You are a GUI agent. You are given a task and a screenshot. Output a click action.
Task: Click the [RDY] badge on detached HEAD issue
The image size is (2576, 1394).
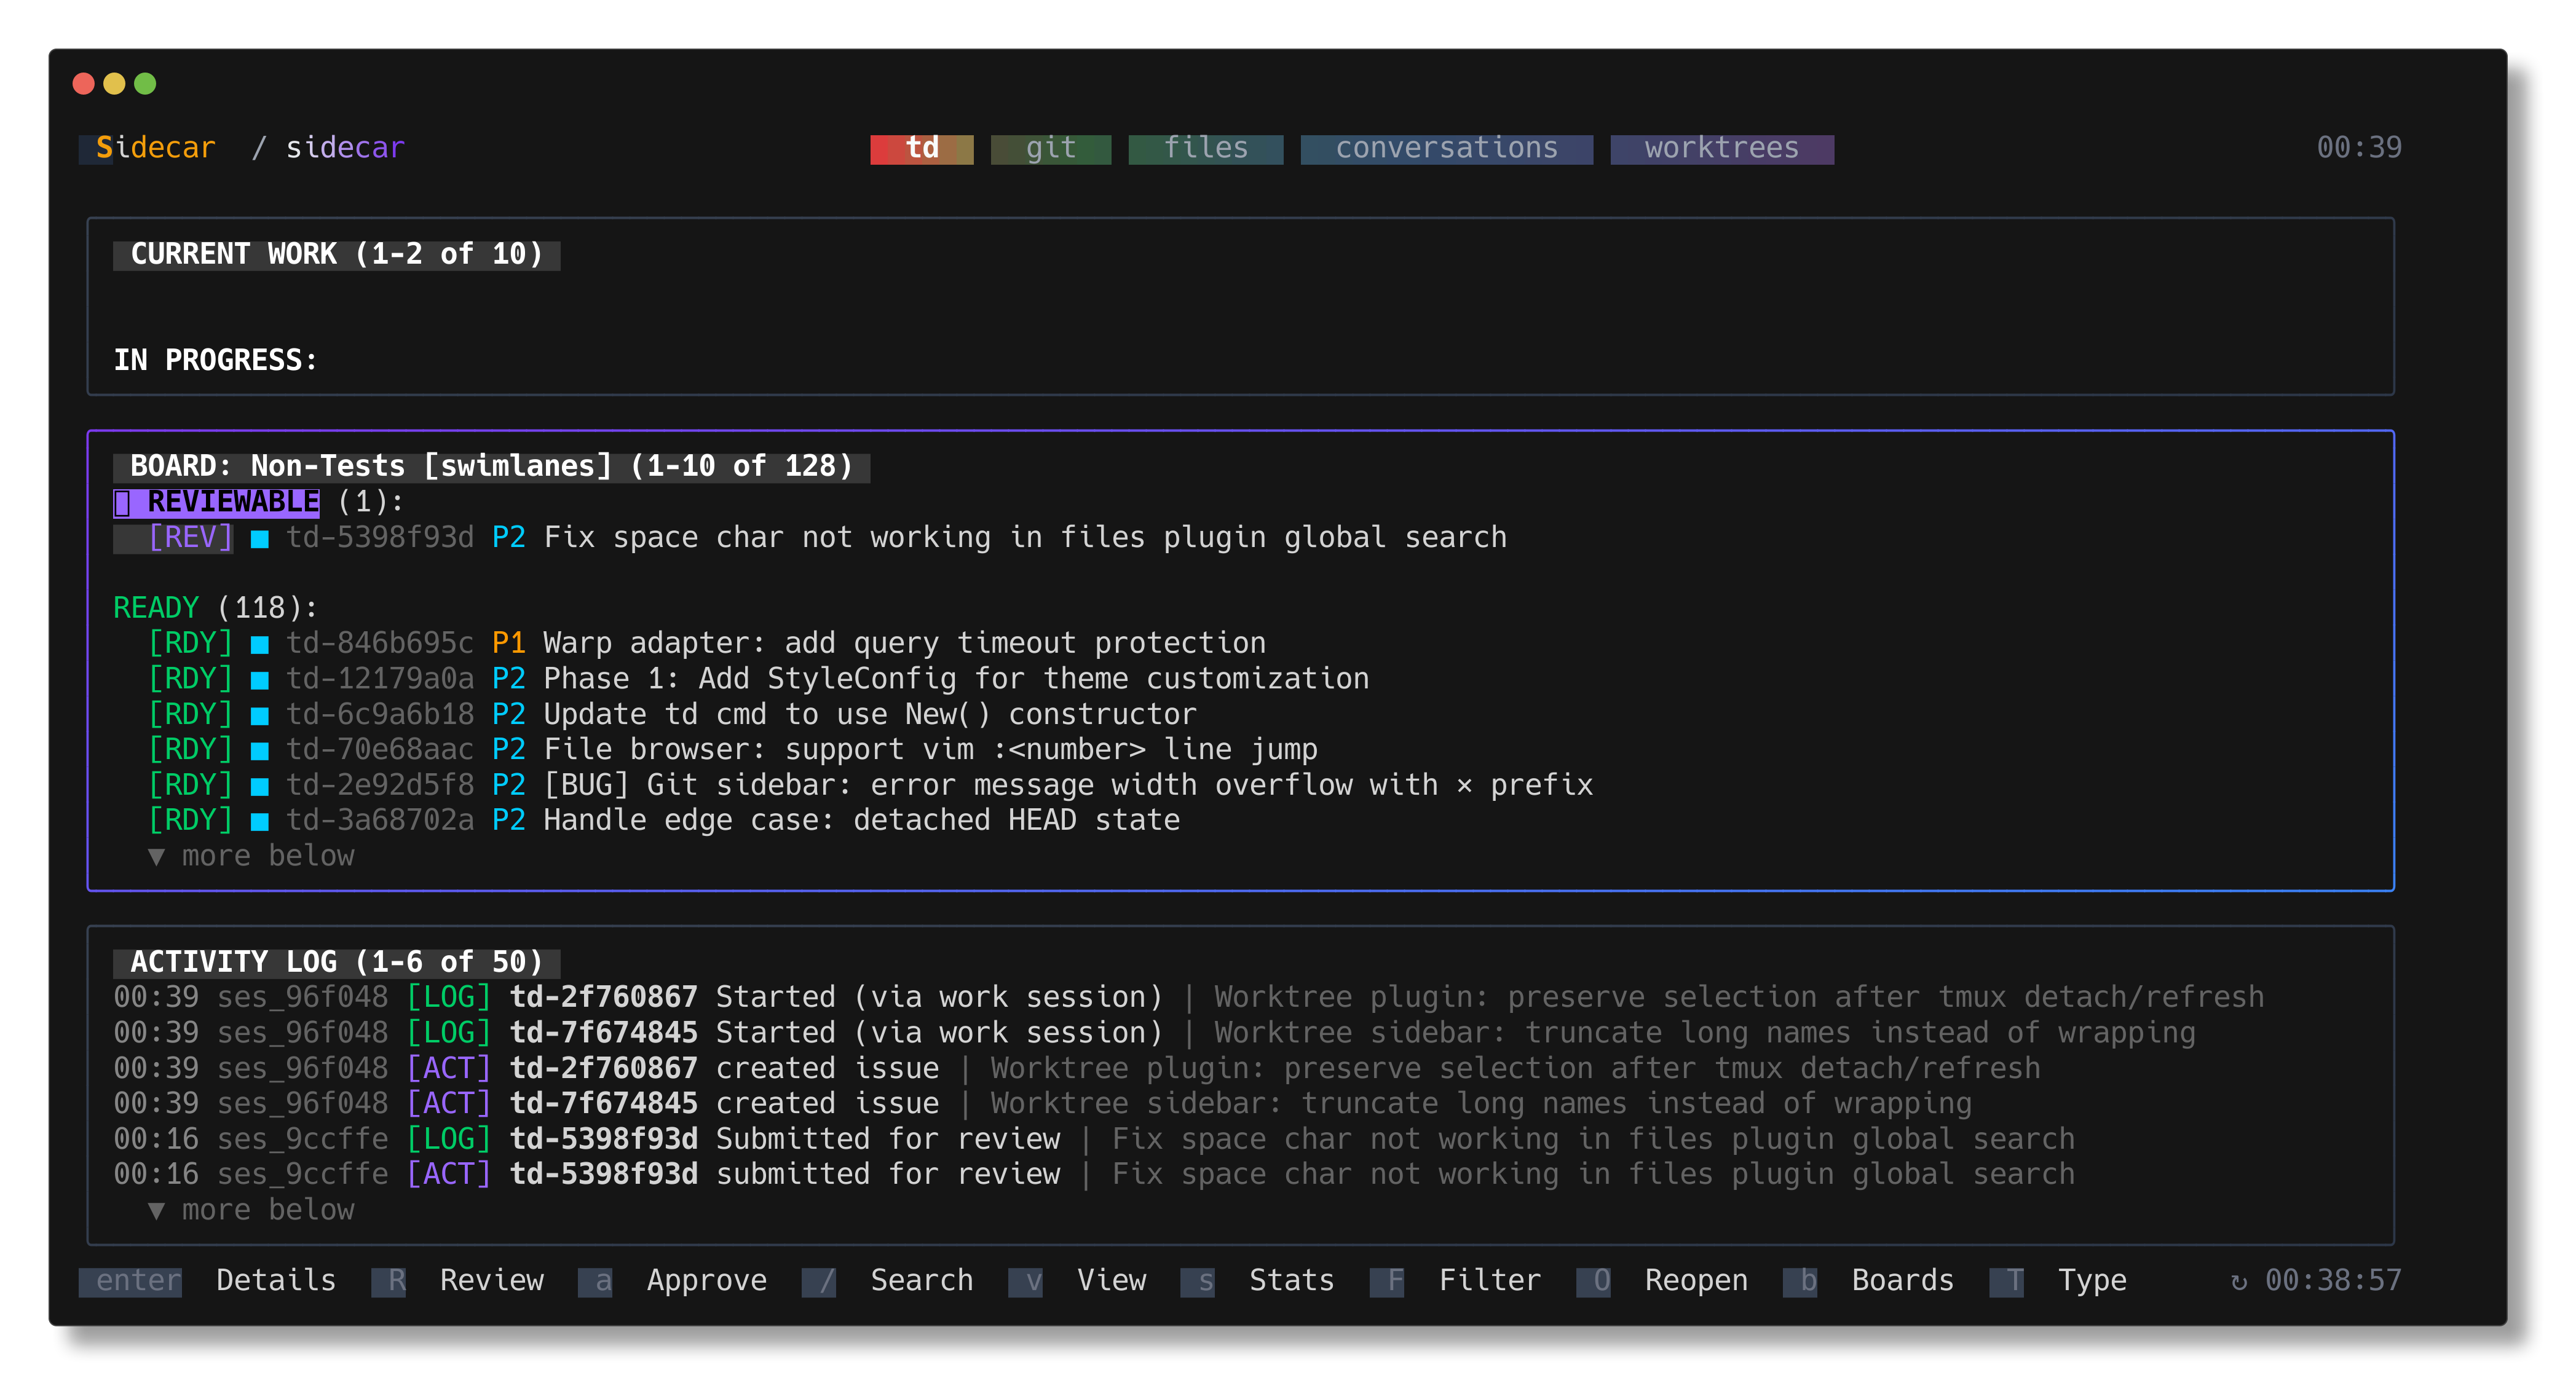point(190,820)
